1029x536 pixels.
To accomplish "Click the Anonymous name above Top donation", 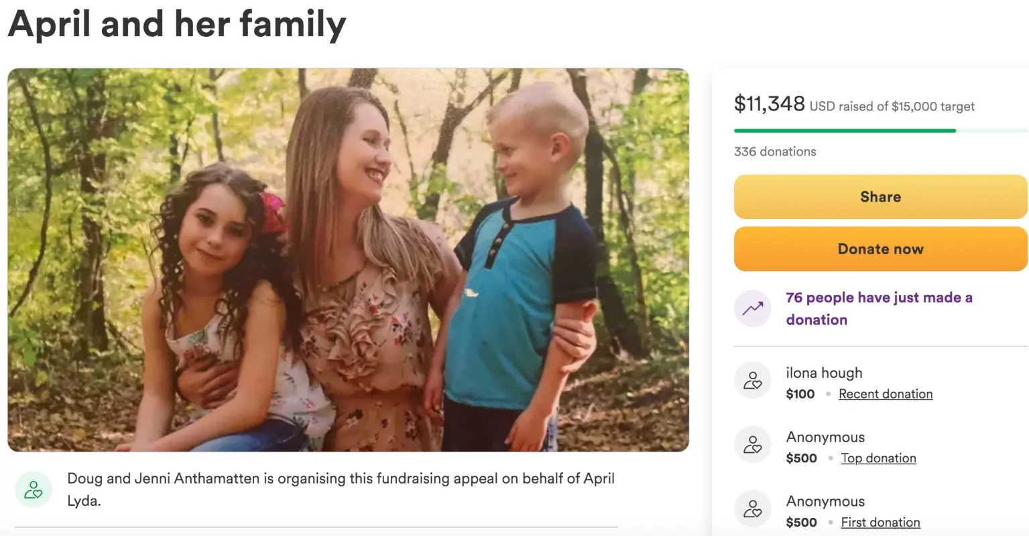I will pyautogui.click(x=825, y=438).
